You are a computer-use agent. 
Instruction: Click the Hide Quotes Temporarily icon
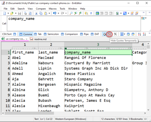point(109,34)
